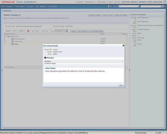Open the Search category dropdown
This screenshot has height=134, width=167.
[138, 6]
